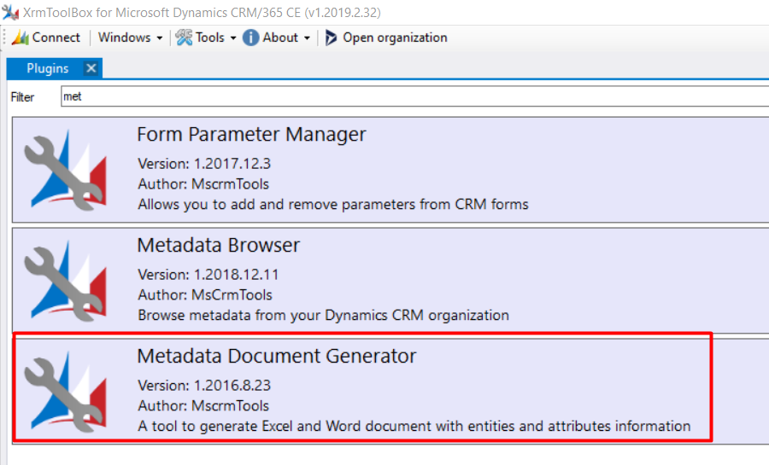Select the Metadata Browser plugin icon
Viewport: 769px width, 465px height.
(x=65, y=279)
